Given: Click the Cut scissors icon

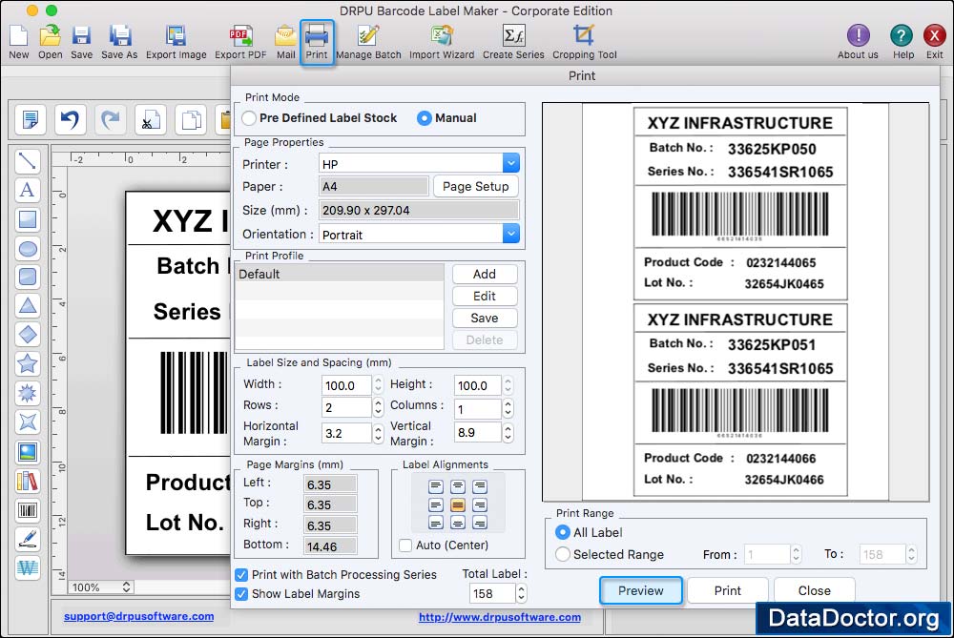Looking at the screenshot, I should [x=151, y=119].
